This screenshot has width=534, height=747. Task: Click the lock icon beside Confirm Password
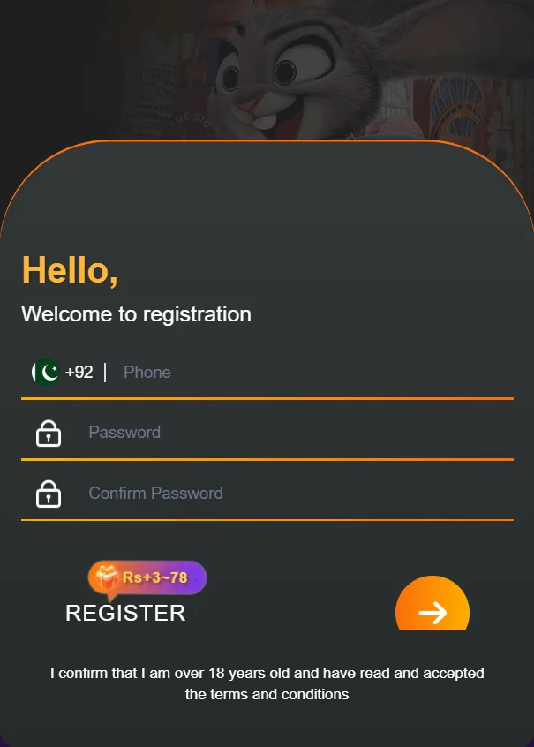pos(49,494)
